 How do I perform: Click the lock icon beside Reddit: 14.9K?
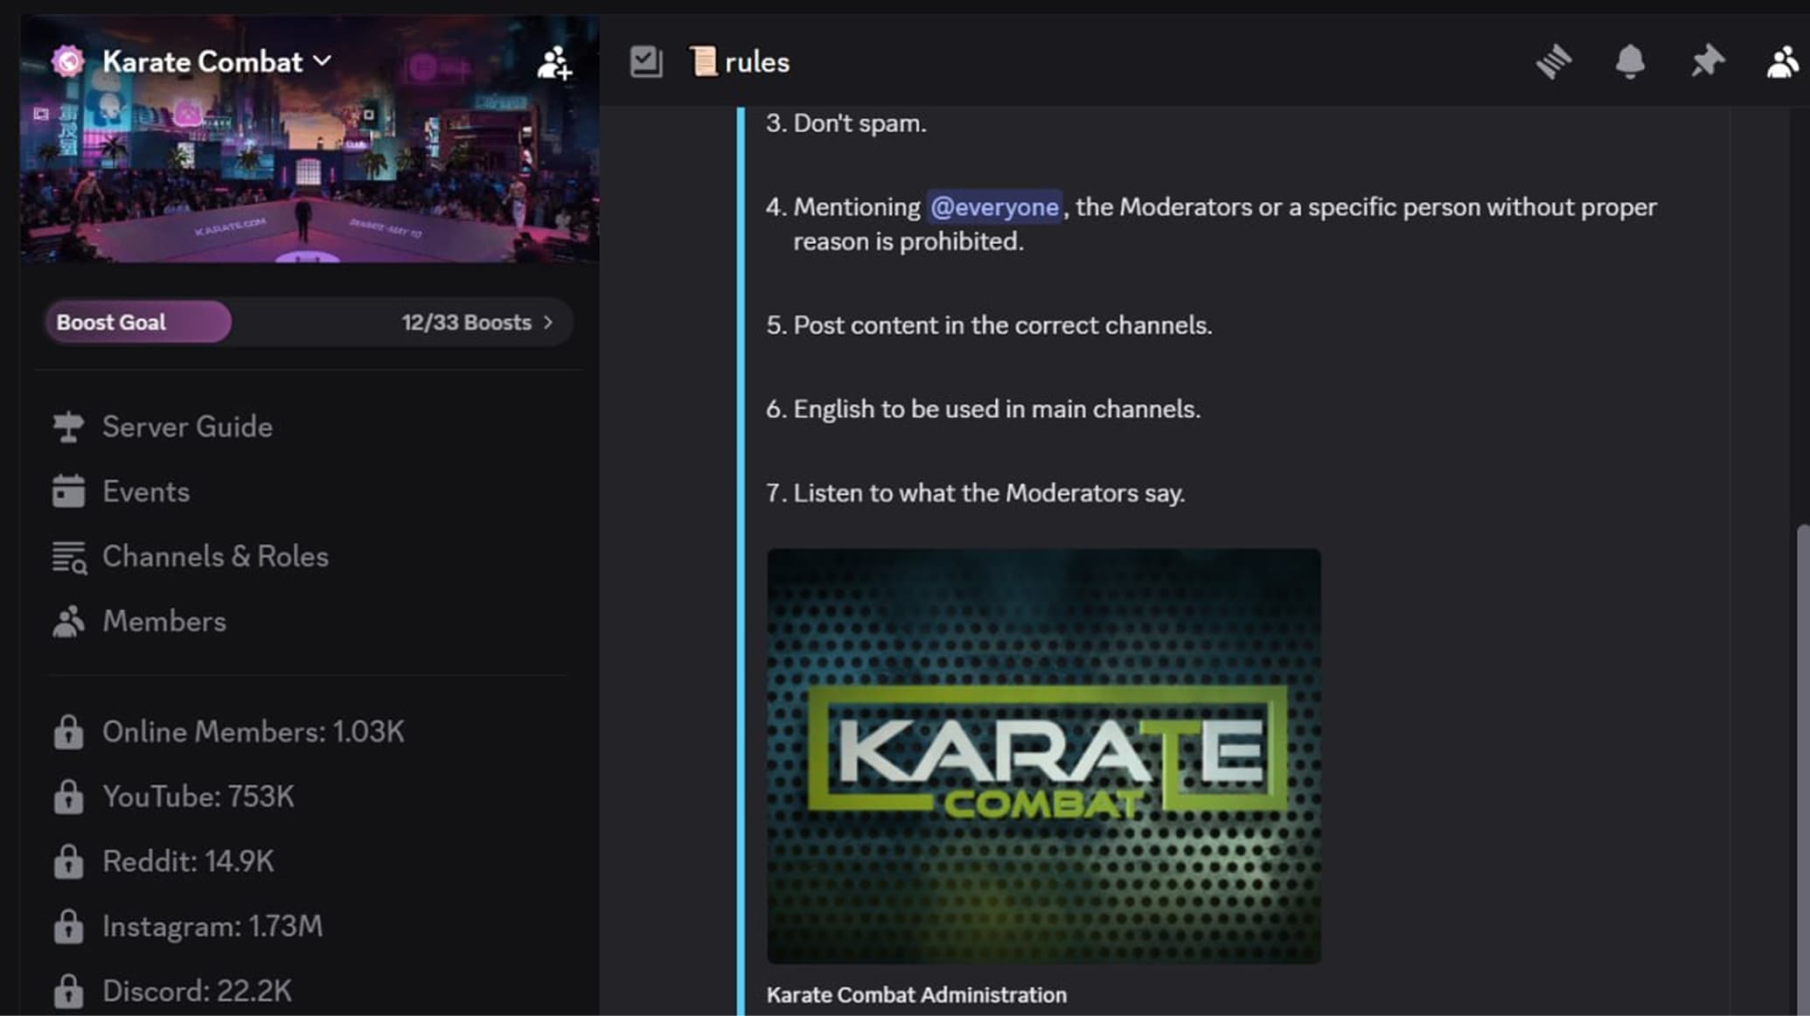[x=68, y=861]
